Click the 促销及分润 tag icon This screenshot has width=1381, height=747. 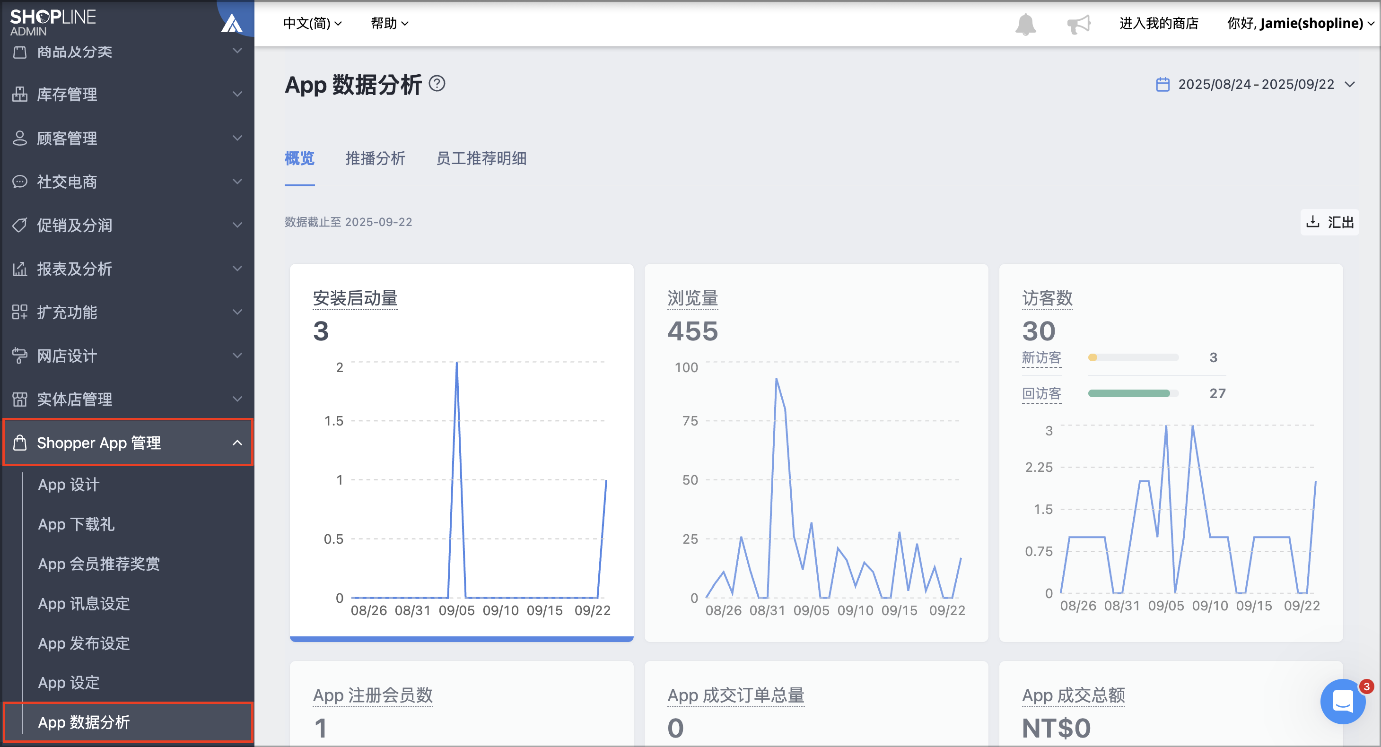(20, 225)
